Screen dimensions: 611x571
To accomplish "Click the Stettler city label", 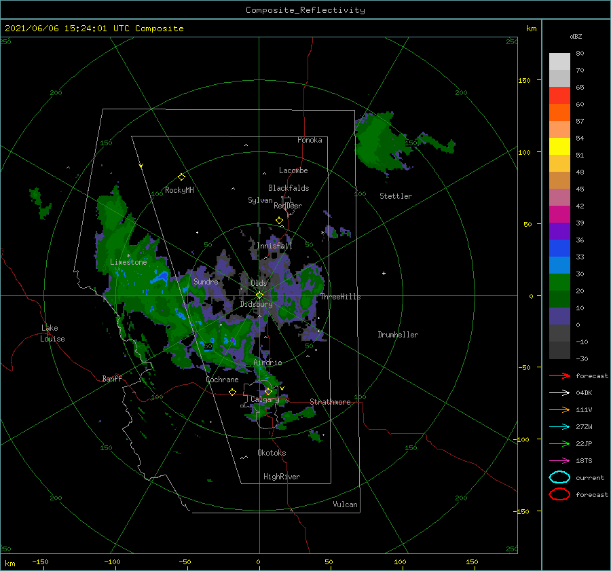I will tap(396, 196).
